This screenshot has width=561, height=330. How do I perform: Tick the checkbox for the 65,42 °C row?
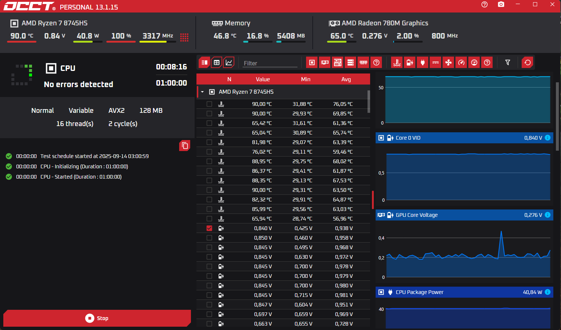click(209, 123)
